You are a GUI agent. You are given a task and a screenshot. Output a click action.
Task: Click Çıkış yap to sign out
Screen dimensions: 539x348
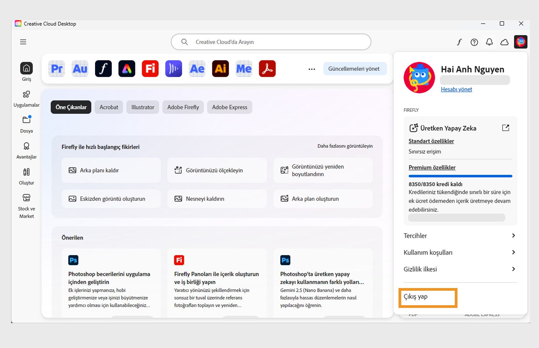(416, 297)
